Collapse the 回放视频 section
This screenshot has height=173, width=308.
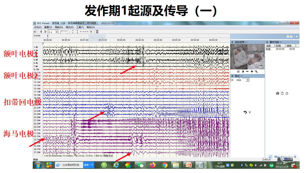click(233, 42)
